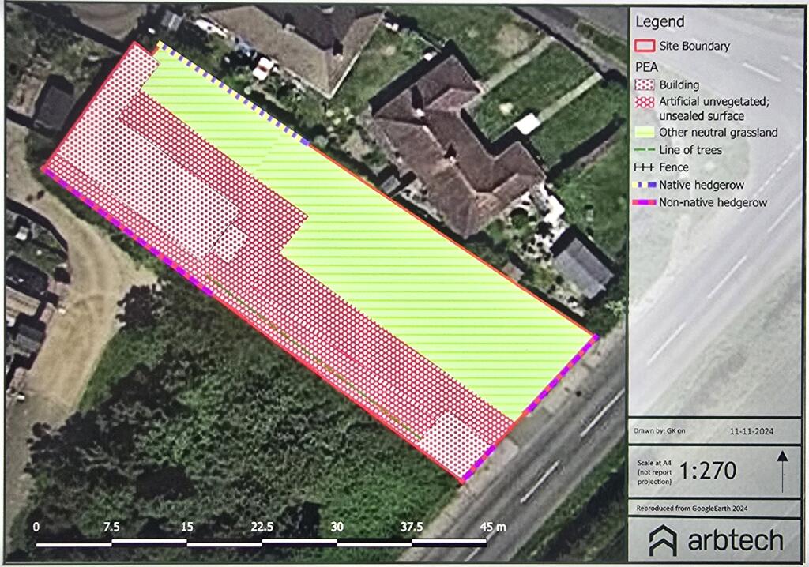Viewport: 809px width, 567px height.
Task: Click the Legend heading
Action: (660, 22)
